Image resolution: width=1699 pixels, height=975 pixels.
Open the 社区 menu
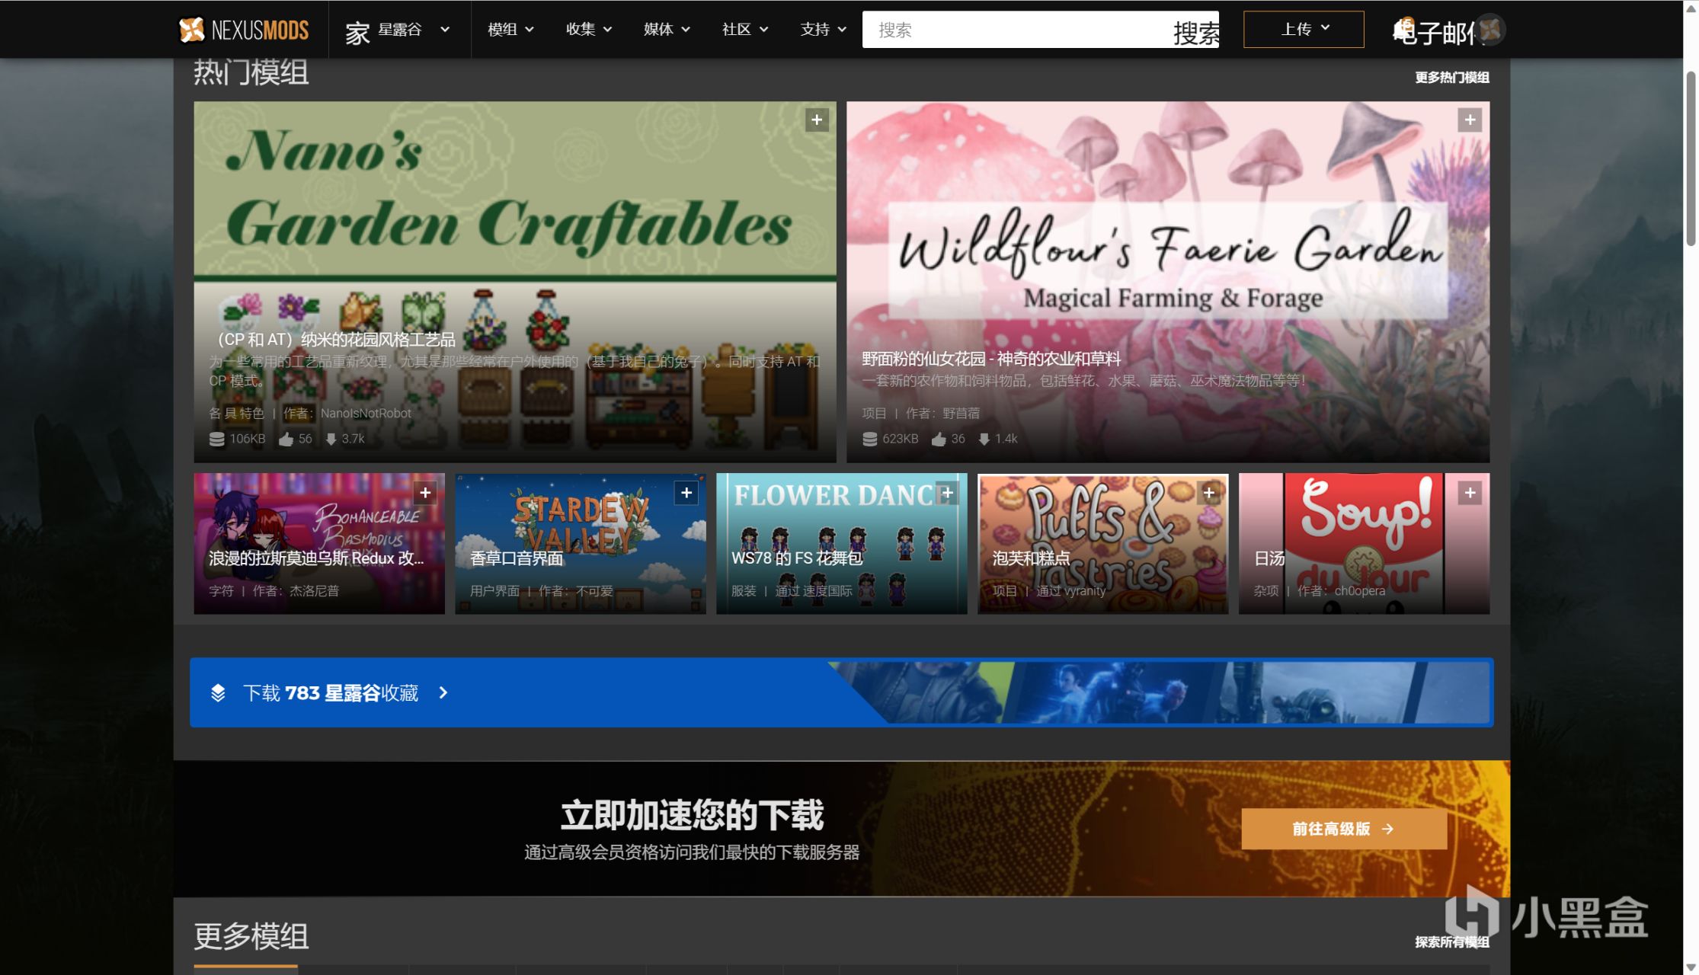pos(744,30)
